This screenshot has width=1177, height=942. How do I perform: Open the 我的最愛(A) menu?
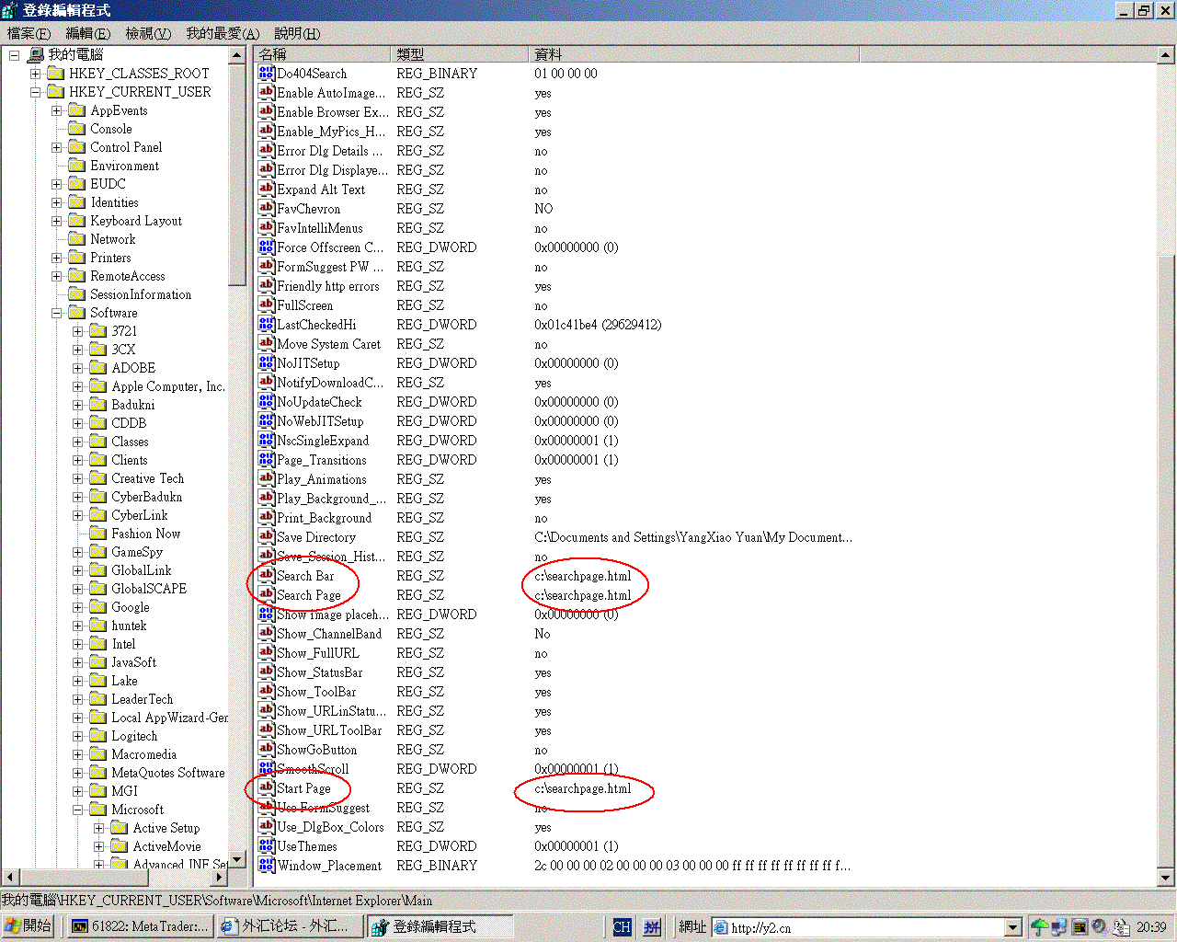pyautogui.click(x=223, y=34)
